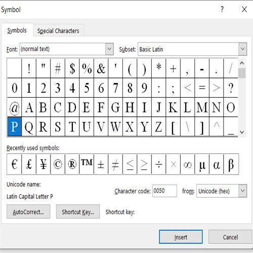Image resolution: width=253 pixels, height=253 pixels.
Task: Pick the Greek beta symbol
Action: click(x=231, y=164)
